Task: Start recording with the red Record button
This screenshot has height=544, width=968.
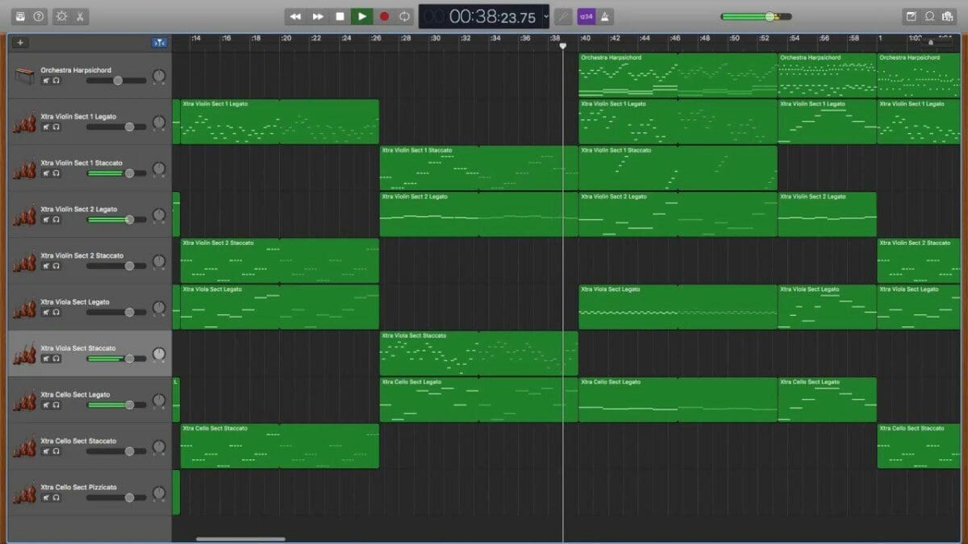Action: [x=384, y=16]
